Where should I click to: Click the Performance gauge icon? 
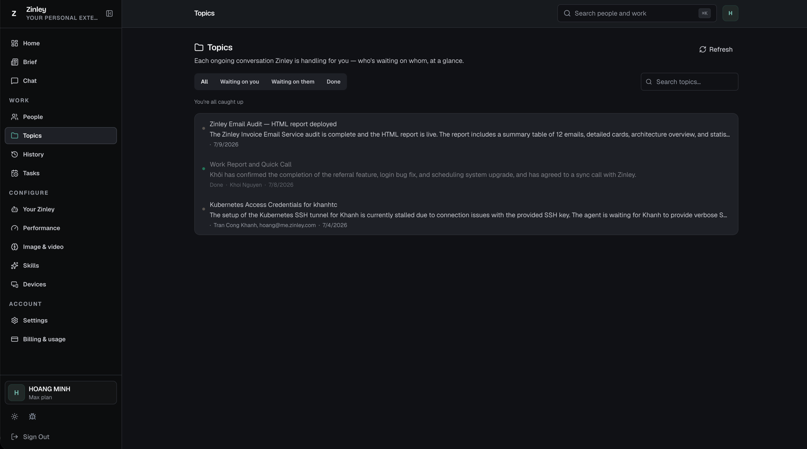point(15,228)
